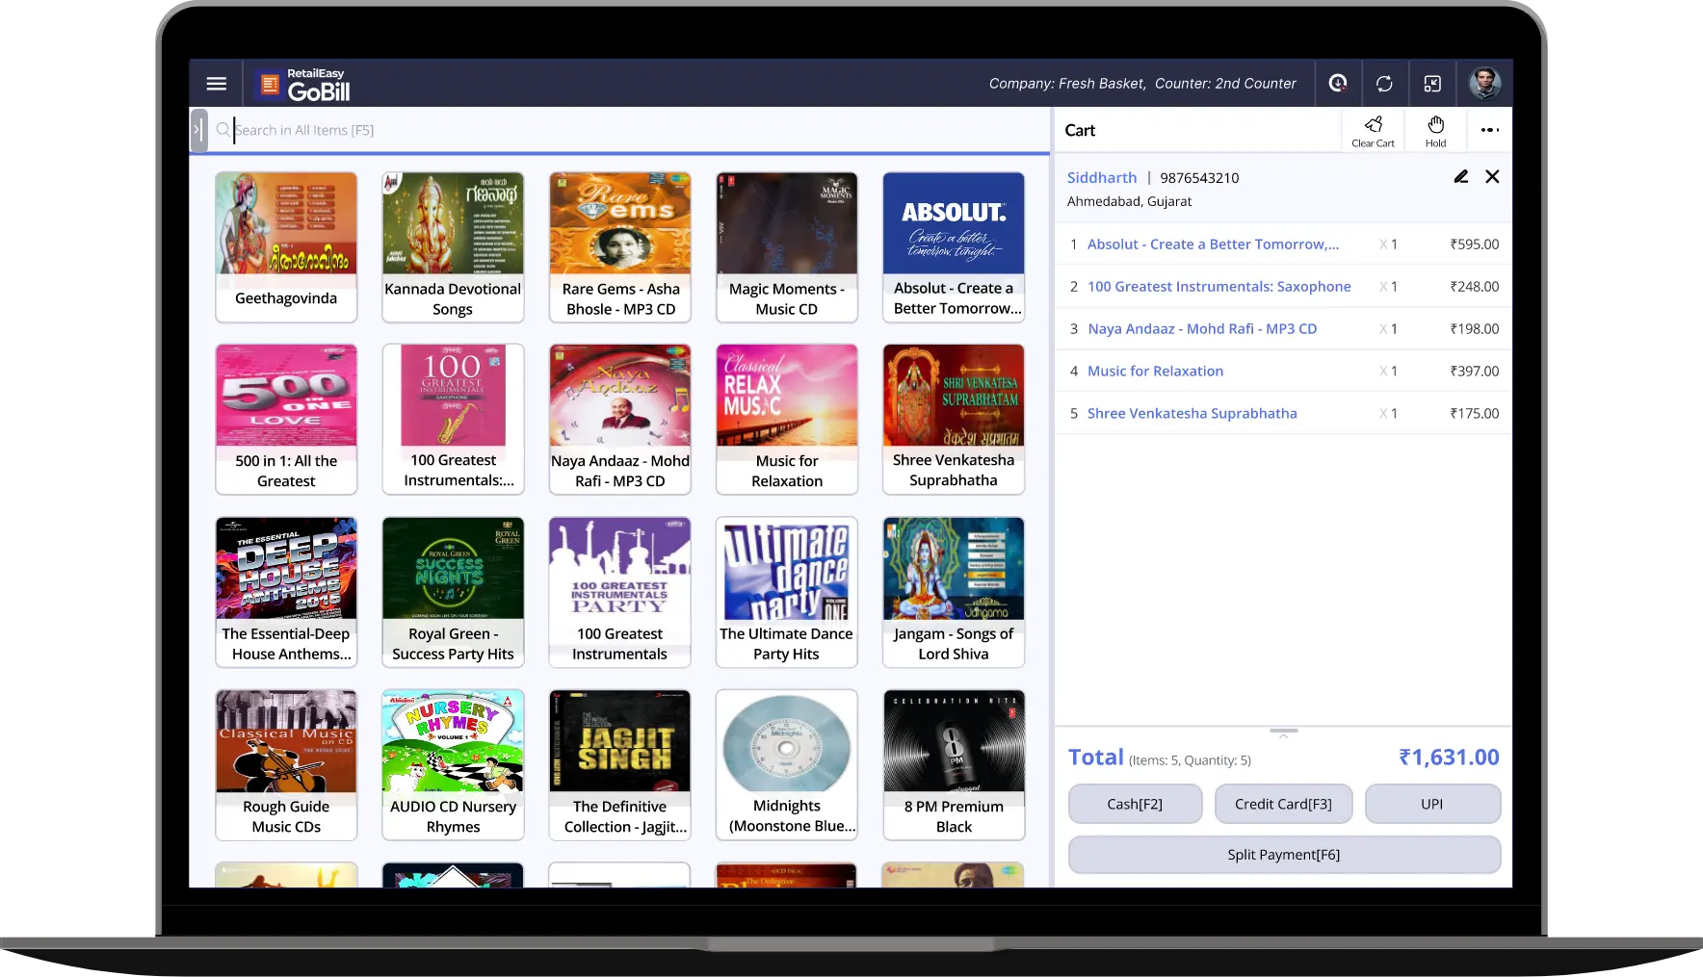Expand the left side panel handle

click(198, 130)
